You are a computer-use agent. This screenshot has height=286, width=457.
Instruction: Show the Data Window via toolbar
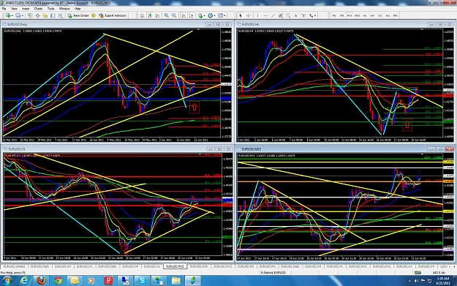pos(37,15)
